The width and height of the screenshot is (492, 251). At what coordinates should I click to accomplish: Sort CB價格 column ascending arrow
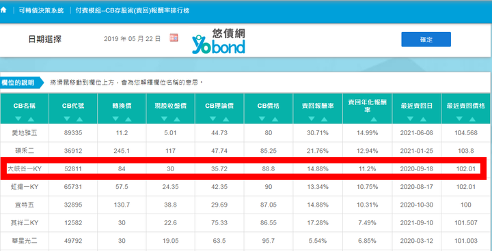[275, 119]
